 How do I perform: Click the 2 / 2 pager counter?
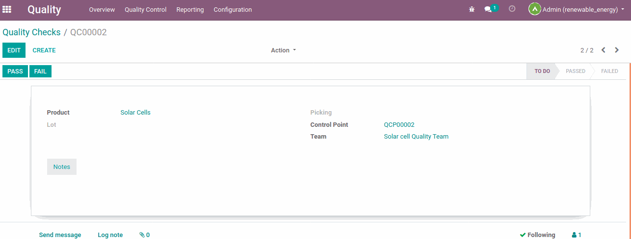(x=587, y=50)
